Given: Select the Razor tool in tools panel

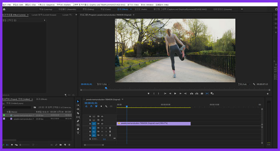Looking at the screenshot, I should click(78, 113).
